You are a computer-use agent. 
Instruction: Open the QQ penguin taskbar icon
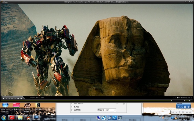(28, 118)
